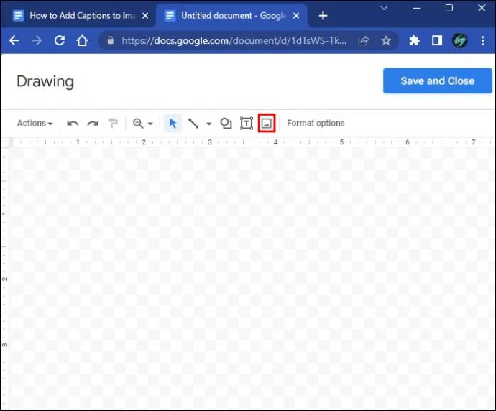Open the Zoom dropdown arrow
Viewport: 496px width, 411px height.
point(150,124)
